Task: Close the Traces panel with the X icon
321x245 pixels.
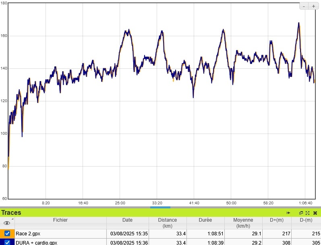Action: pos(315,213)
